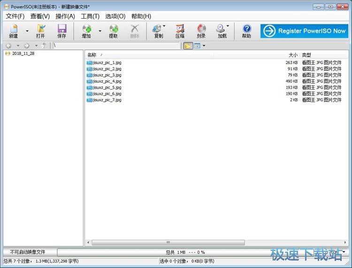Image resolution: width=352 pixels, height=268 pixels.
Task: Sort by the 名称 column header
Action: (x=149, y=55)
